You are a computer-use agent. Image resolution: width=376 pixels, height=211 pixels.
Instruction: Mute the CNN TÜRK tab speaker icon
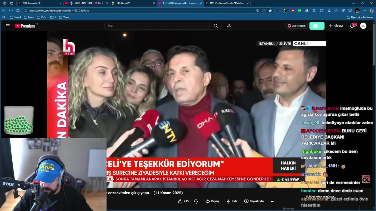coord(71,3)
